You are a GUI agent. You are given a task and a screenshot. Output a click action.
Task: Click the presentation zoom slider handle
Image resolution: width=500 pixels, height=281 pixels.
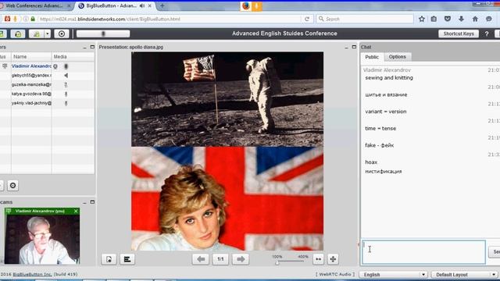[277, 262]
